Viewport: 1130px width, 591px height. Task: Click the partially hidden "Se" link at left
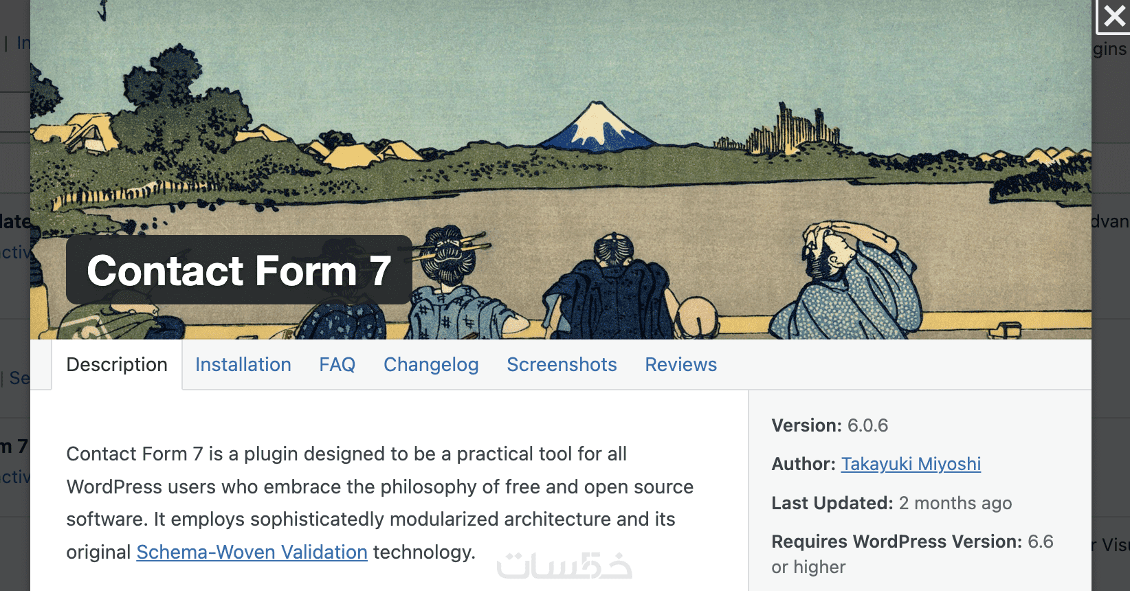(x=19, y=378)
